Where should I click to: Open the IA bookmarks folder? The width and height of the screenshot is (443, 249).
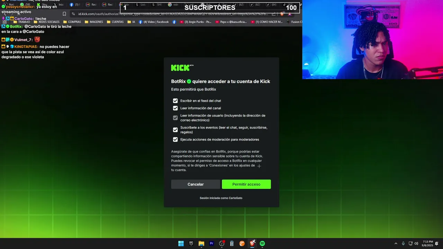(x=131, y=22)
